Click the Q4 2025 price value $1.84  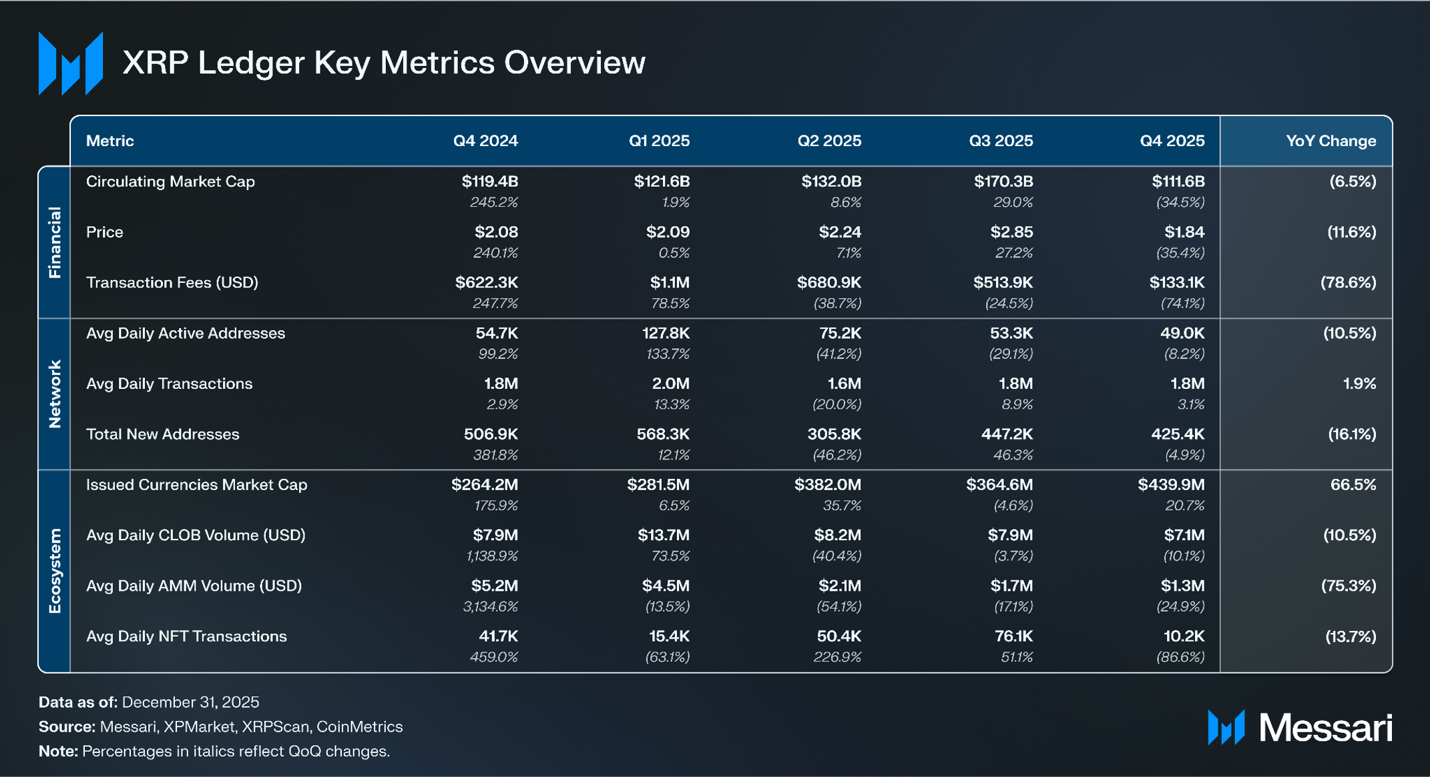pos(1184,232)
